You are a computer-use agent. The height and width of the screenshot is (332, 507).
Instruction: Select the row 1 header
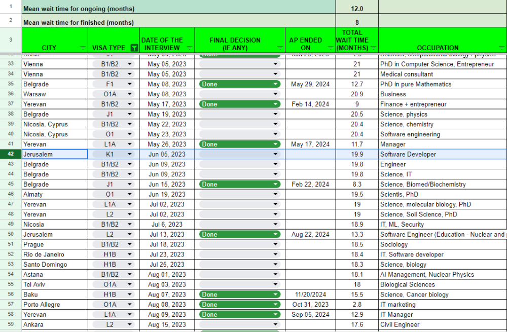coord(11,7)
